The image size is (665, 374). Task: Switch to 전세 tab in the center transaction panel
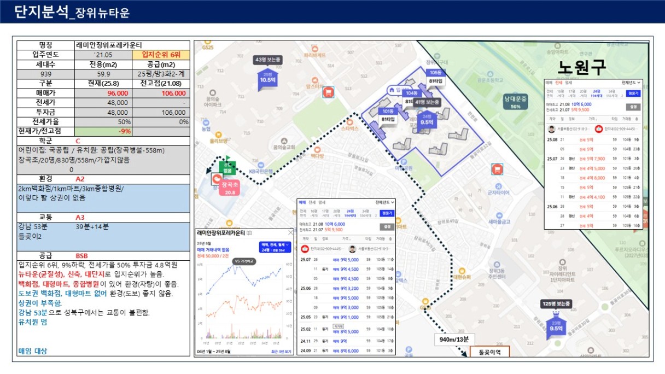311,202
